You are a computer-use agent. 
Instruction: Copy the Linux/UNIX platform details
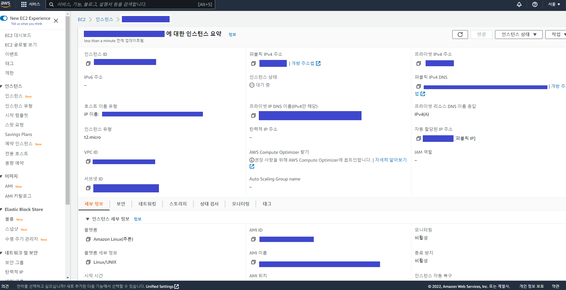point(88,262)
